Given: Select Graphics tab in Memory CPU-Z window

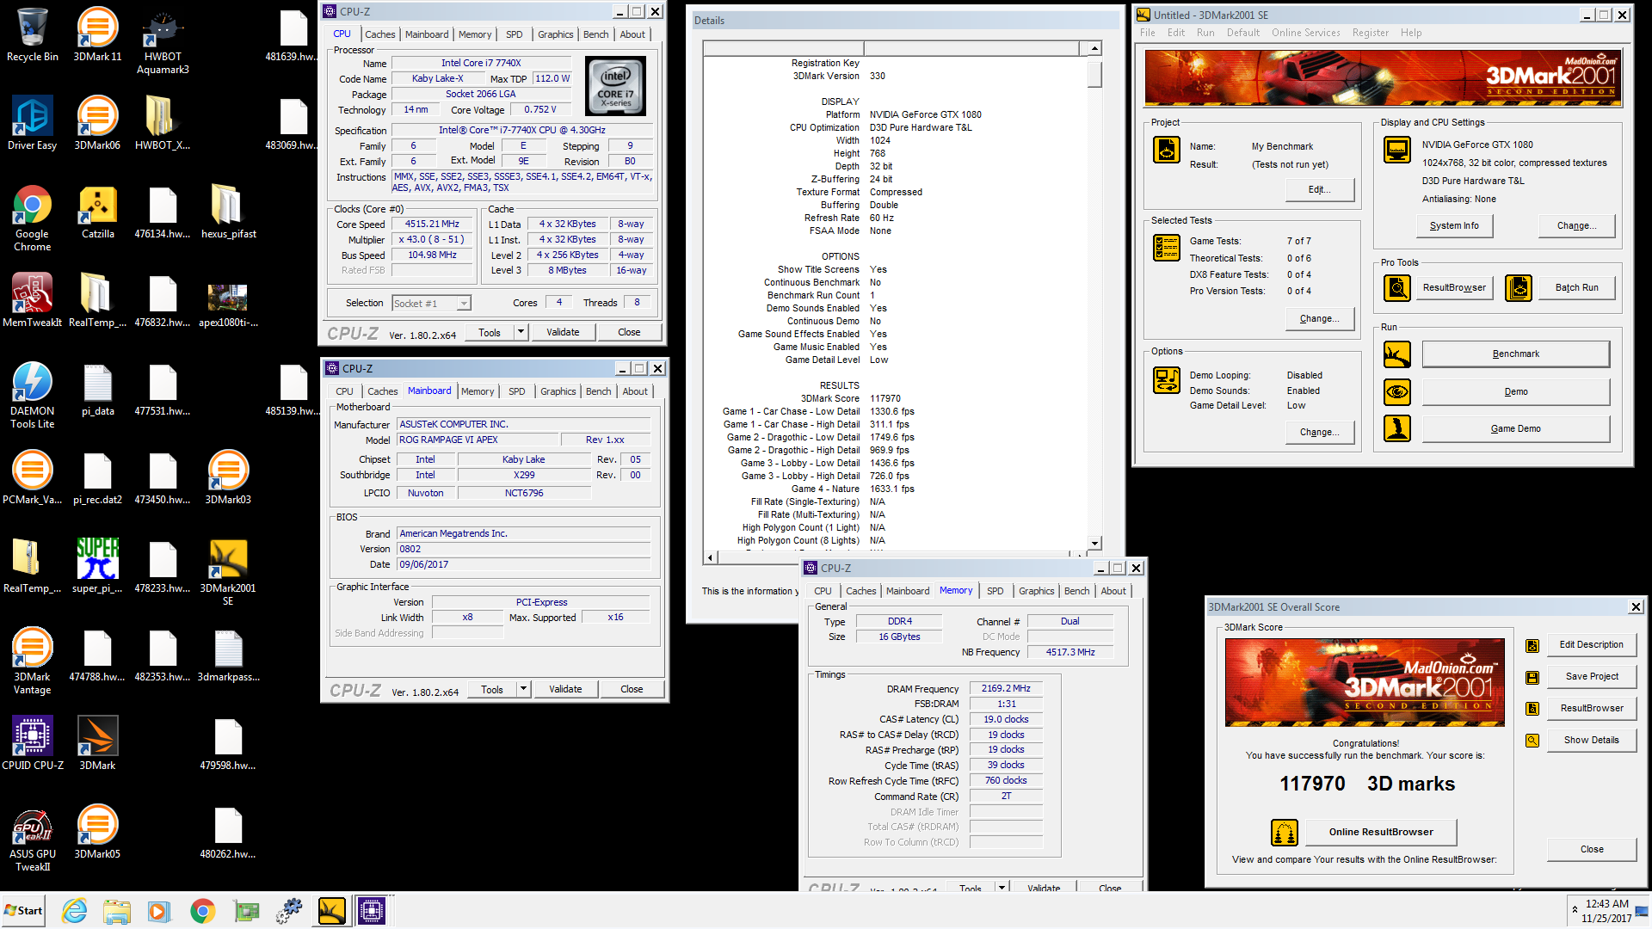Looking at the screenshot, I should [x=1036, y=591].
